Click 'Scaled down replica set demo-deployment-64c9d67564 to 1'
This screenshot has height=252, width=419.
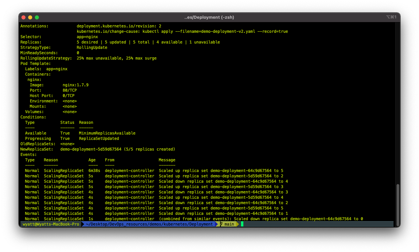click(223, 214)
